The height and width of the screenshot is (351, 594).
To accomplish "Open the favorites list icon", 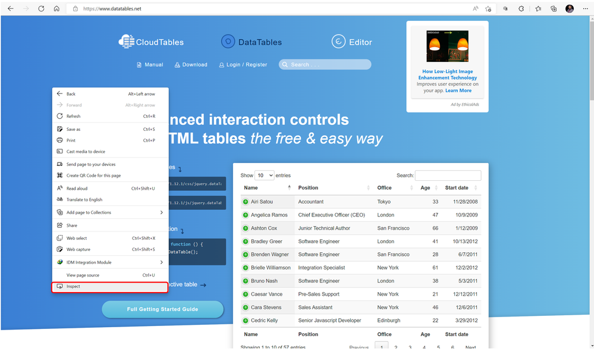I will point(538,8).
